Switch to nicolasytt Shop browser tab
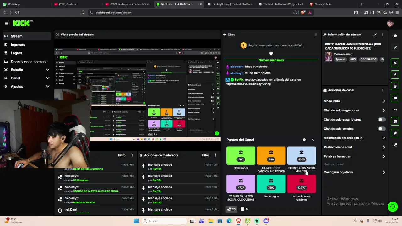Screen dimensions: 402x226 (x=230, y=4)
